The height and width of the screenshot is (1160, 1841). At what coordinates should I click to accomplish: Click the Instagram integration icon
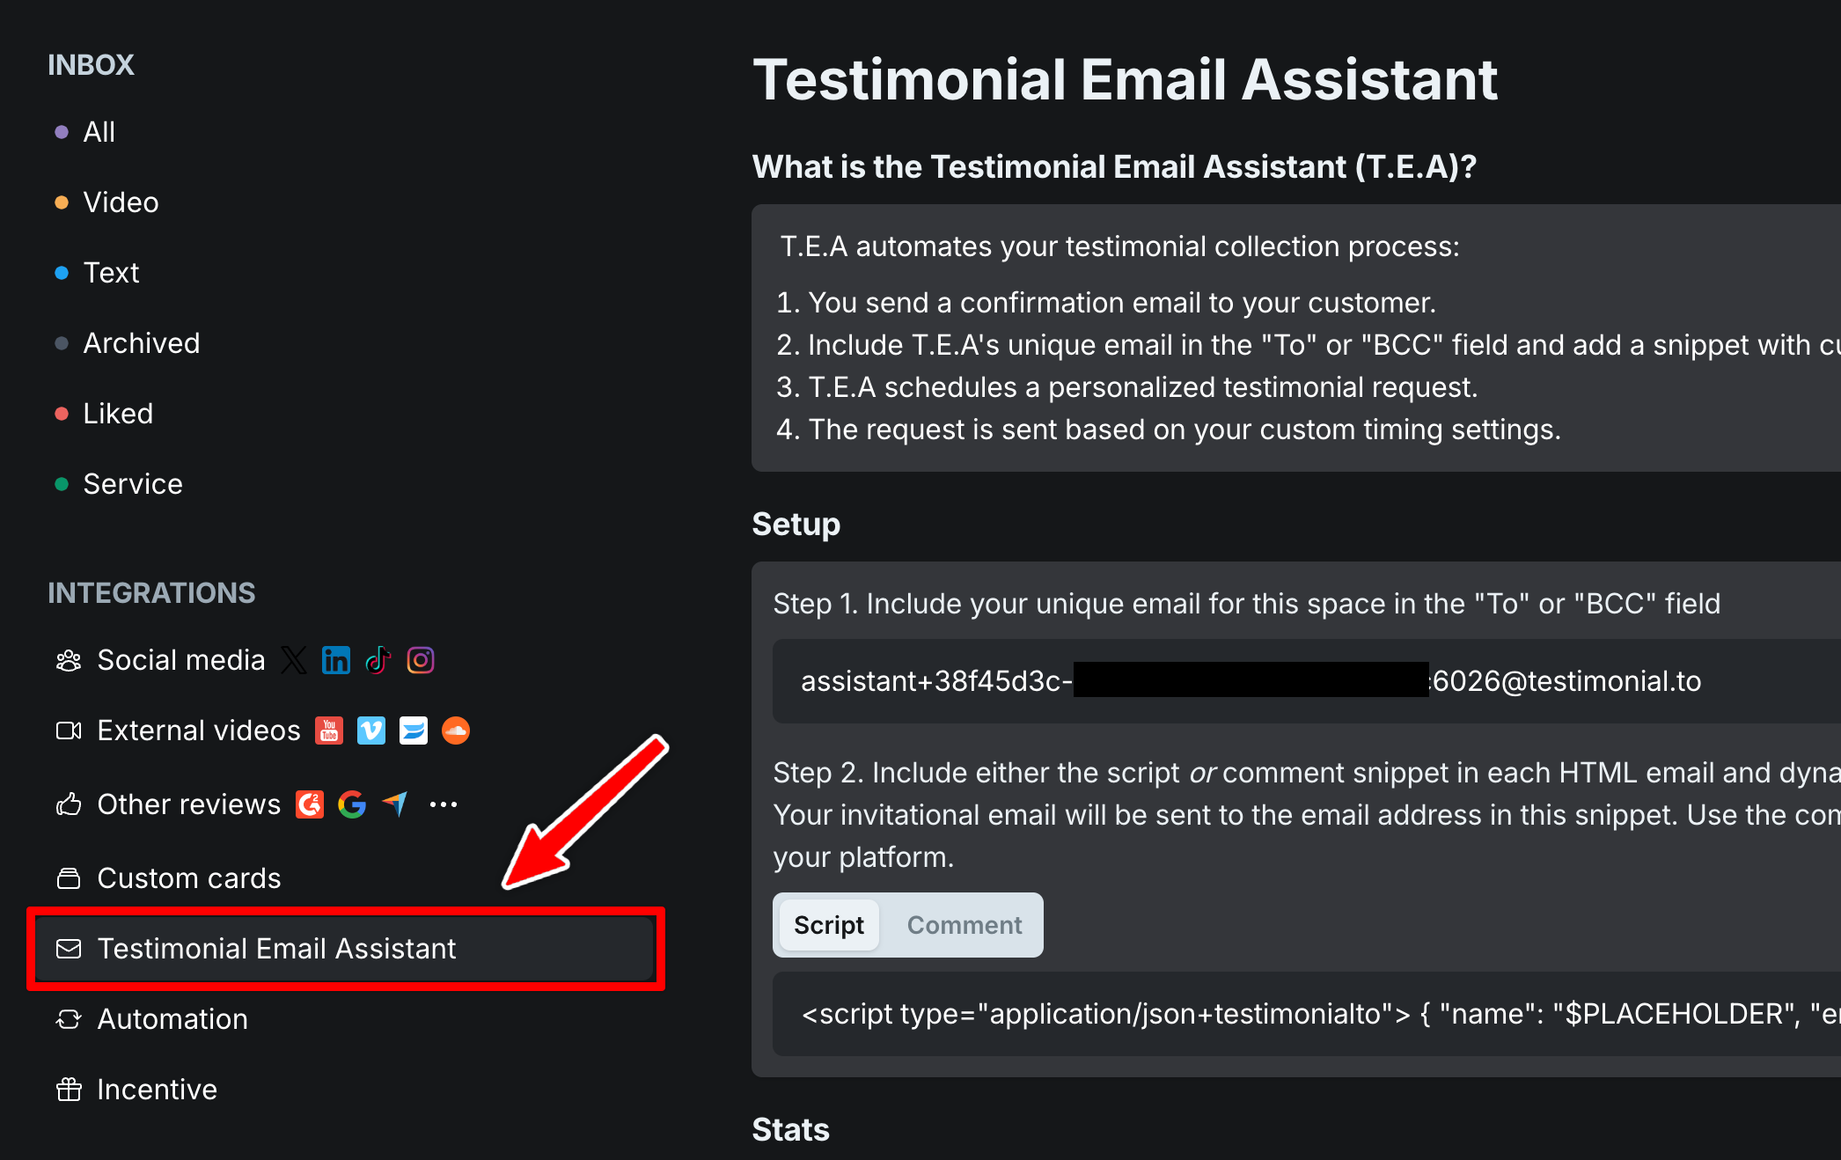(421, 660)
